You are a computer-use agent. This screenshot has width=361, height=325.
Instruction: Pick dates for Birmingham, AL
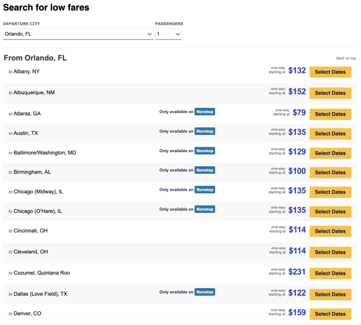tap(330, 173)
